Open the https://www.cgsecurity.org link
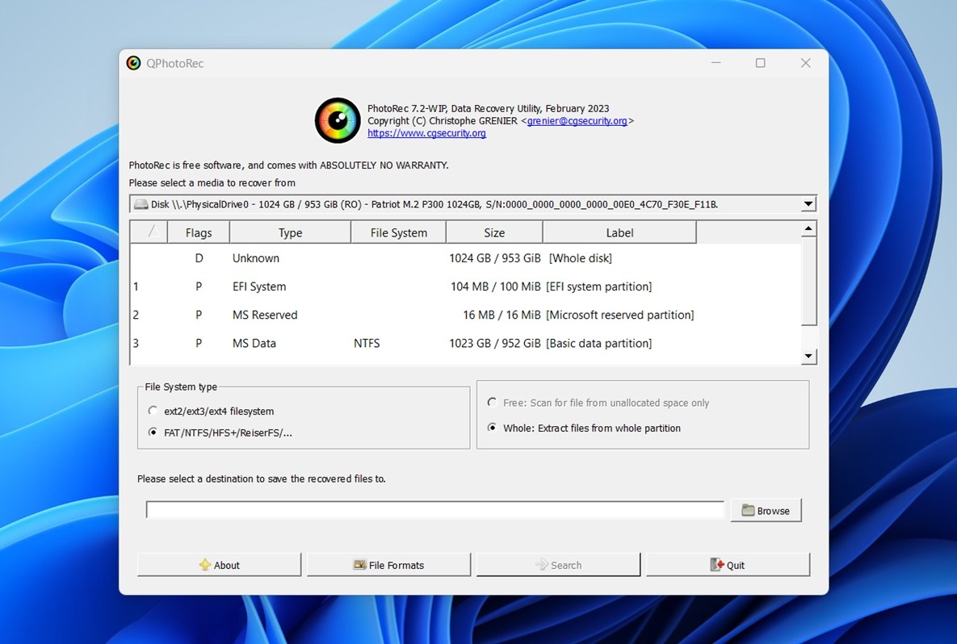 [426, 132]
